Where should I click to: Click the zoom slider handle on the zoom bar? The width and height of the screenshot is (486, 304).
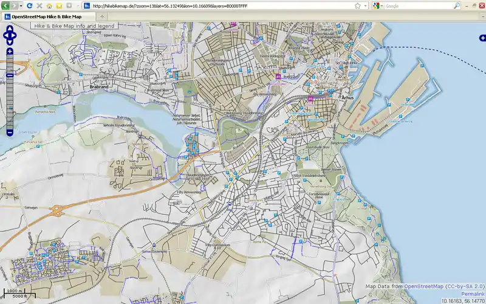pyautogui.click(x=10, y=75)
